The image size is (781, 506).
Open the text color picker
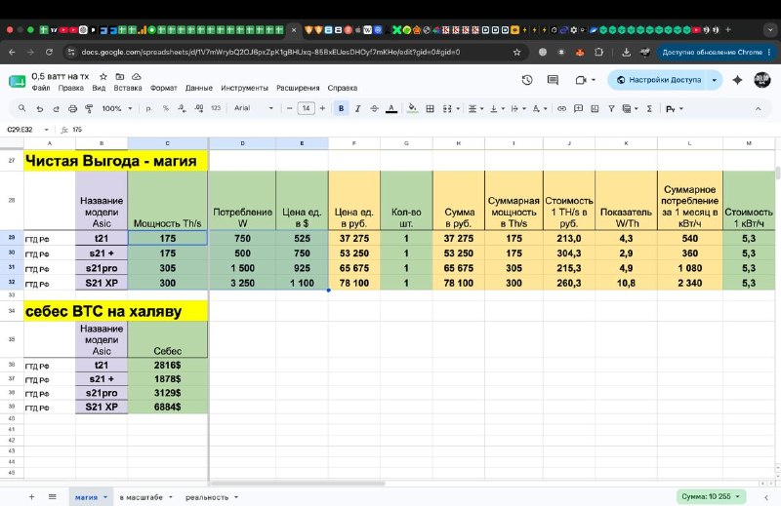pos(391,108)
